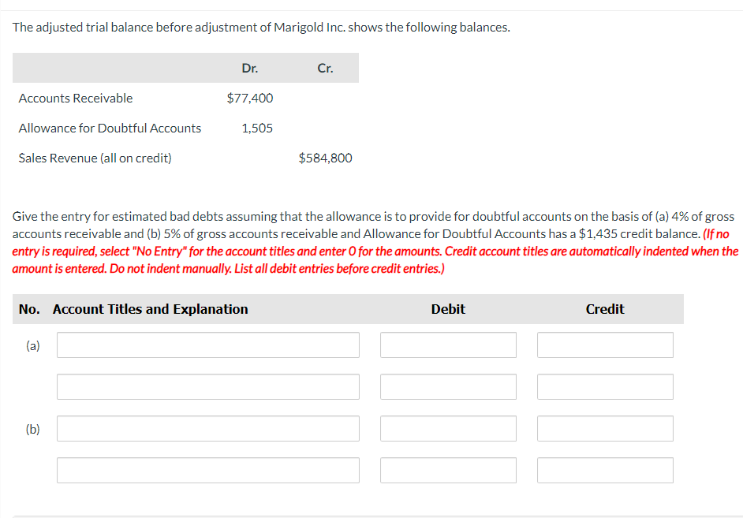Viewport: 743px width, 518px height.
Task: Click the second Credit amount field in row (a)
Action: (x=605, y=386)
